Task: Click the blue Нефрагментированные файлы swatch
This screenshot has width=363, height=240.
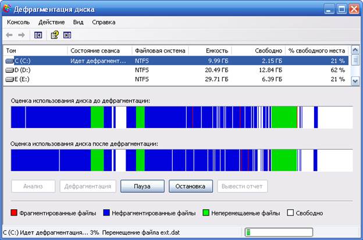Action: (x=106, y=213)
